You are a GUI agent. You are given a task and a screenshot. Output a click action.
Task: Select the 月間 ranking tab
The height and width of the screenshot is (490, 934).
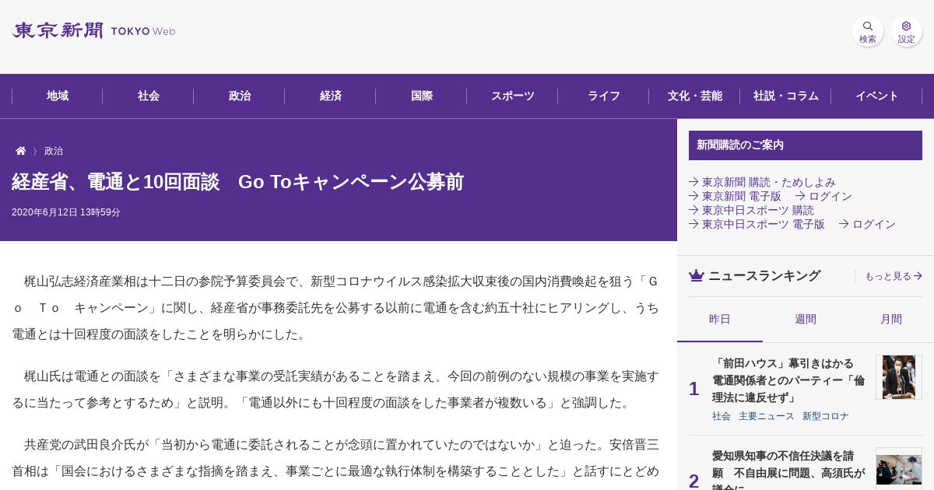(891, 319)
